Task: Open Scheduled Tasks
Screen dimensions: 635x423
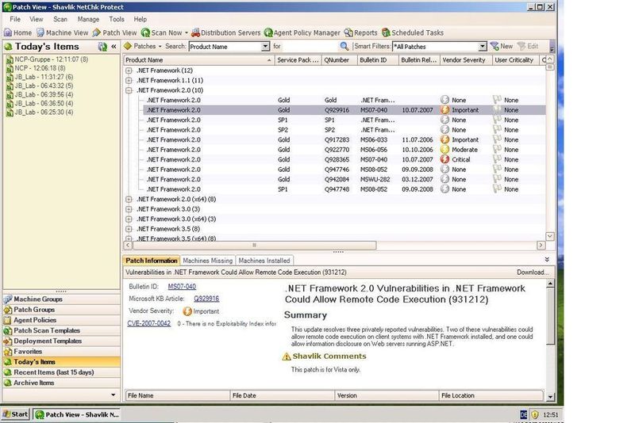Action: click(x=412, y=32)
